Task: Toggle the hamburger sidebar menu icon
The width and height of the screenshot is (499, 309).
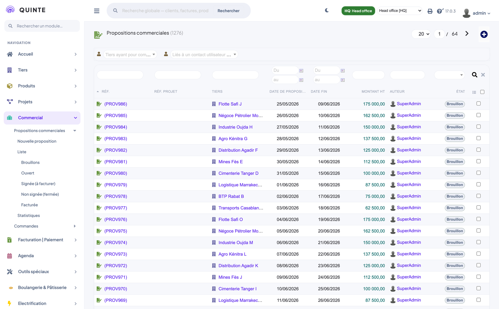Action: click(x=97, y=11)
